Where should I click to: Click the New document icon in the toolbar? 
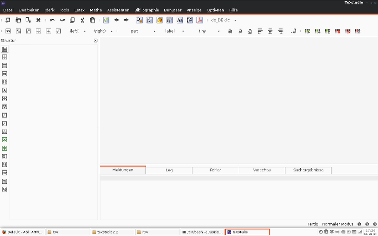8,20
